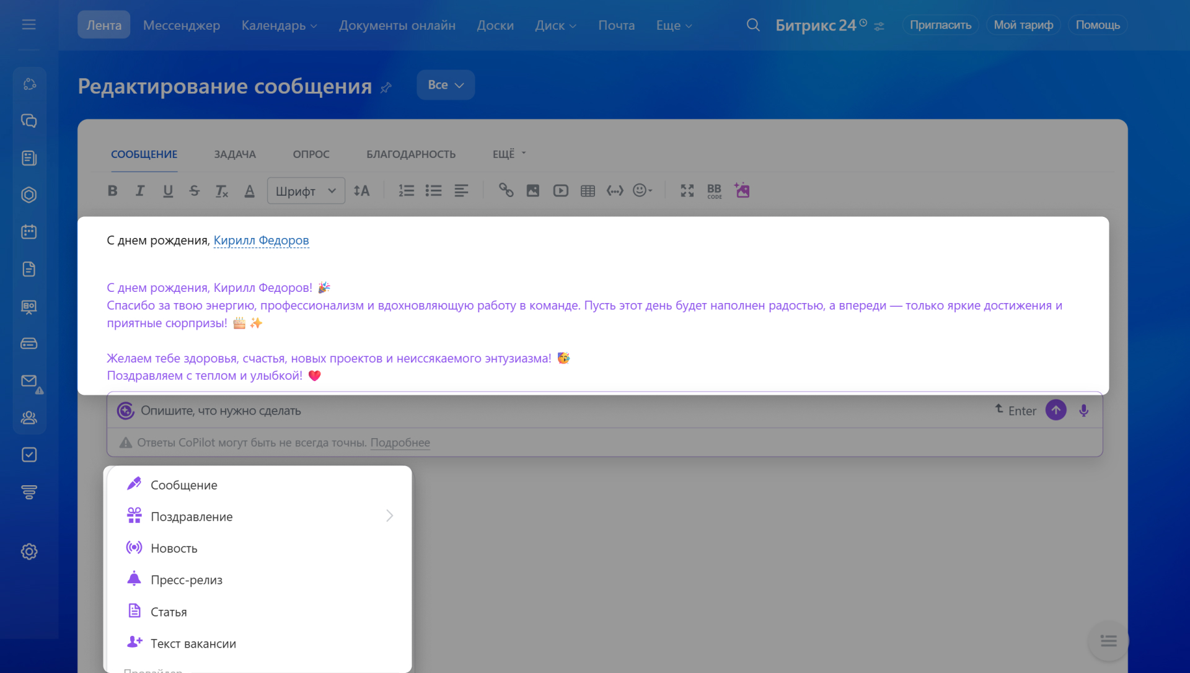Open the Шрифт font dropdown
This screenshot has width=1190, height=673.
pos(306,191)
